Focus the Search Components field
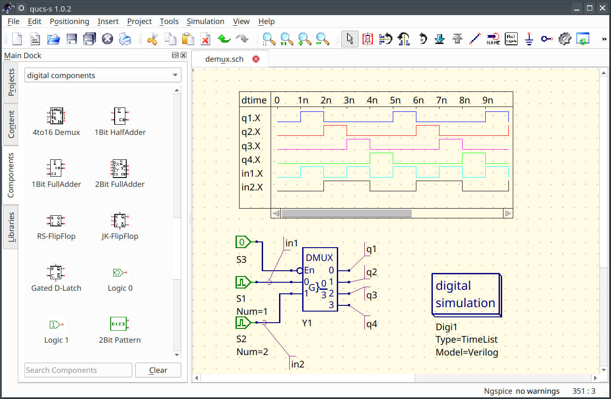 pos(78,370)
